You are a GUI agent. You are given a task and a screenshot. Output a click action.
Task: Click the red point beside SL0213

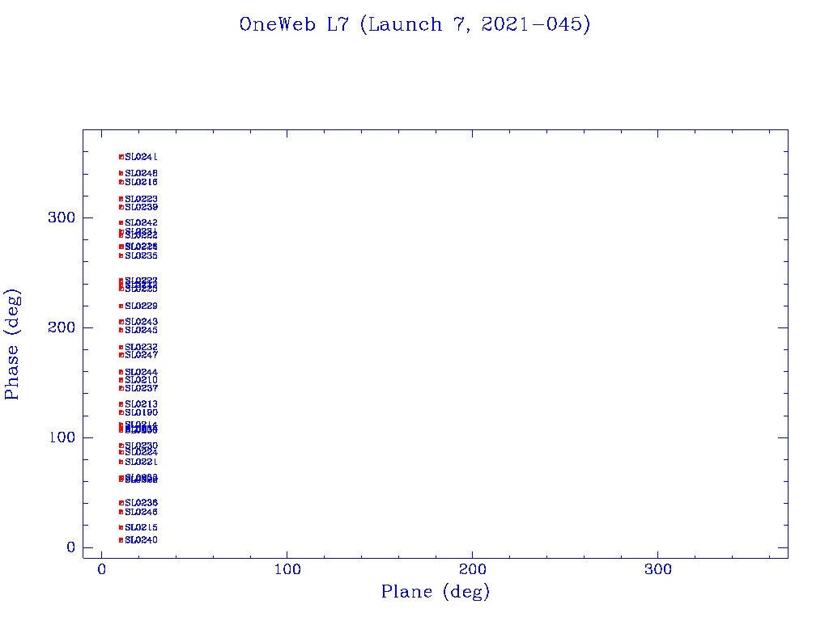[121, 404]
